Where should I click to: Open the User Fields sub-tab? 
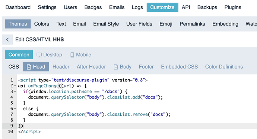click(139, 24)
